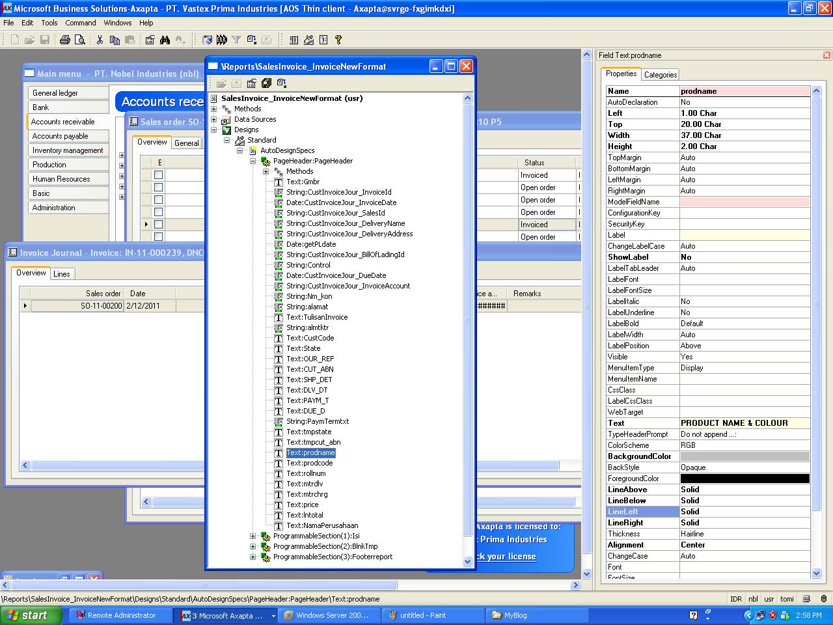This screenshot has width=833, height=625.
Task: Click the ForegroundColor black swatch
Action: [x=744, y=479]
